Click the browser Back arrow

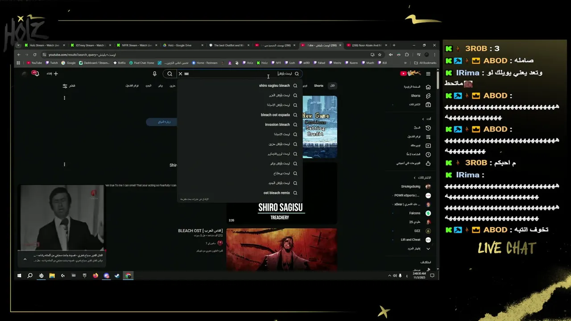19,55
